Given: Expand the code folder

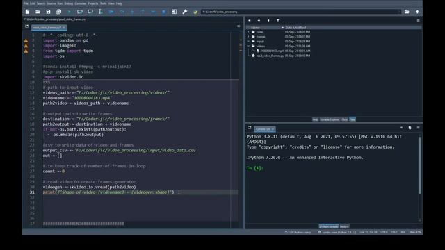Looking at the screenshot, I should click(249, 32).
